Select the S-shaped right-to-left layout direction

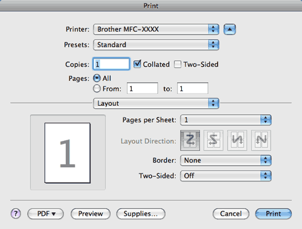tap(213, 140)
